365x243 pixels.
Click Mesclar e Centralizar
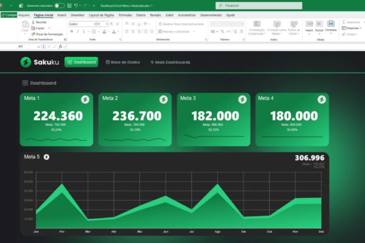point(174,32)
